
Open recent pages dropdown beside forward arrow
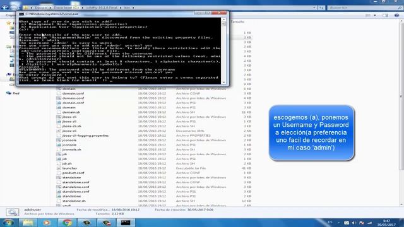[20, 8]
